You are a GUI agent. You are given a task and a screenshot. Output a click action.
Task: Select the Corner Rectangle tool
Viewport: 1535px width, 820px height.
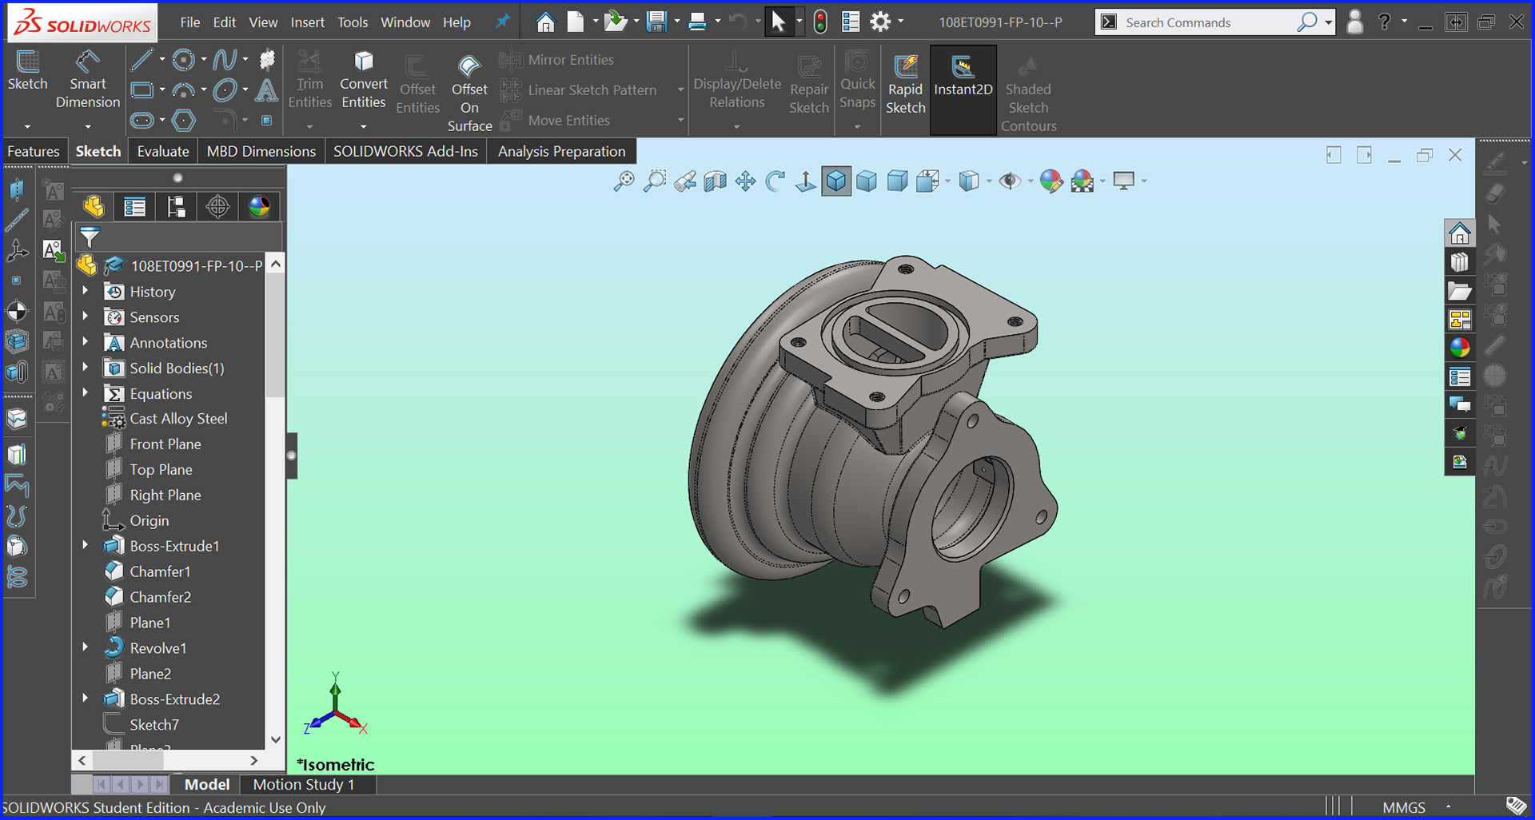(142, 90)
